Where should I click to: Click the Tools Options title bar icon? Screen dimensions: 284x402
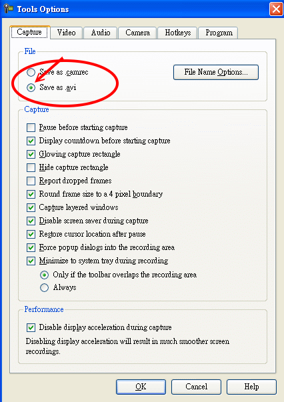(9, 9)
